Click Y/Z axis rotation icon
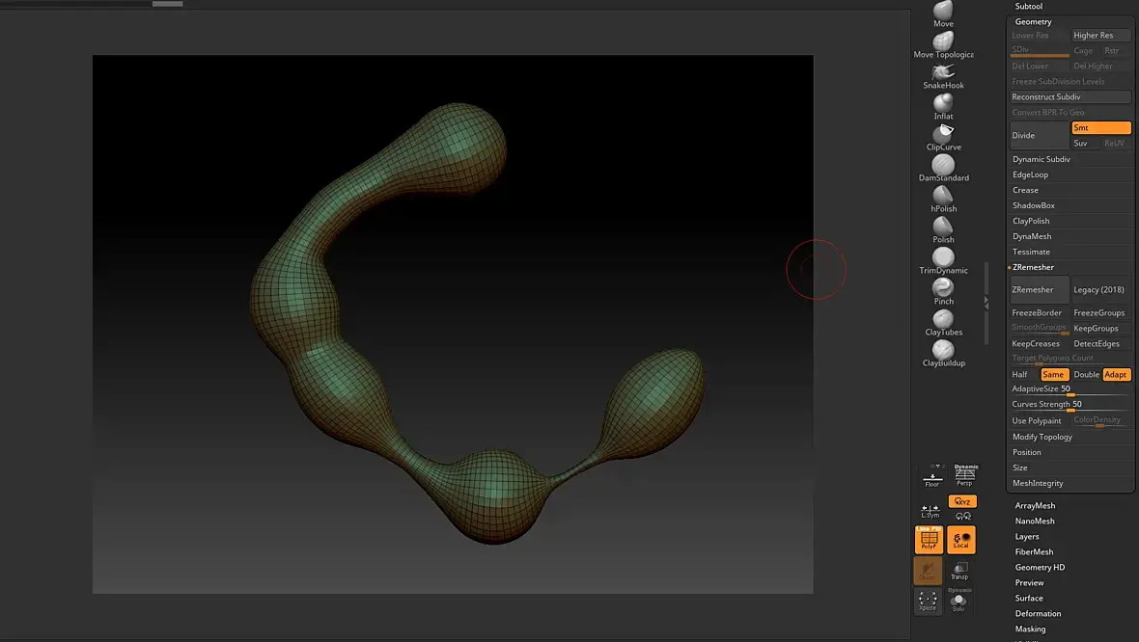Image resolution: width=1139 pixels, height=642 pixels. coord(963,517)
